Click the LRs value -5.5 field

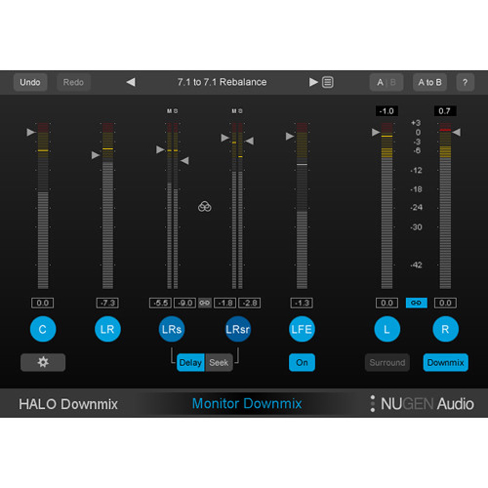[161, 303]
